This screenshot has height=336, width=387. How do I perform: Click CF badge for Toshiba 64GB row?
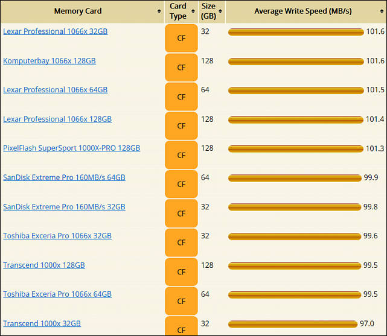(181, 301)
